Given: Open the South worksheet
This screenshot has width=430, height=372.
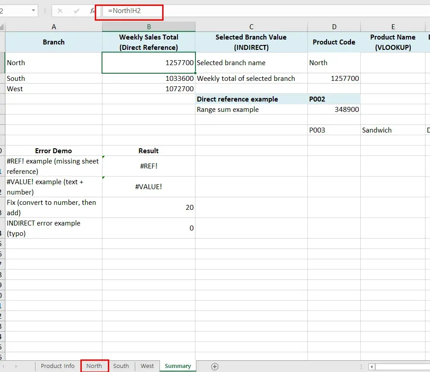Looking at the screenshot, I should tap(120, 366).
